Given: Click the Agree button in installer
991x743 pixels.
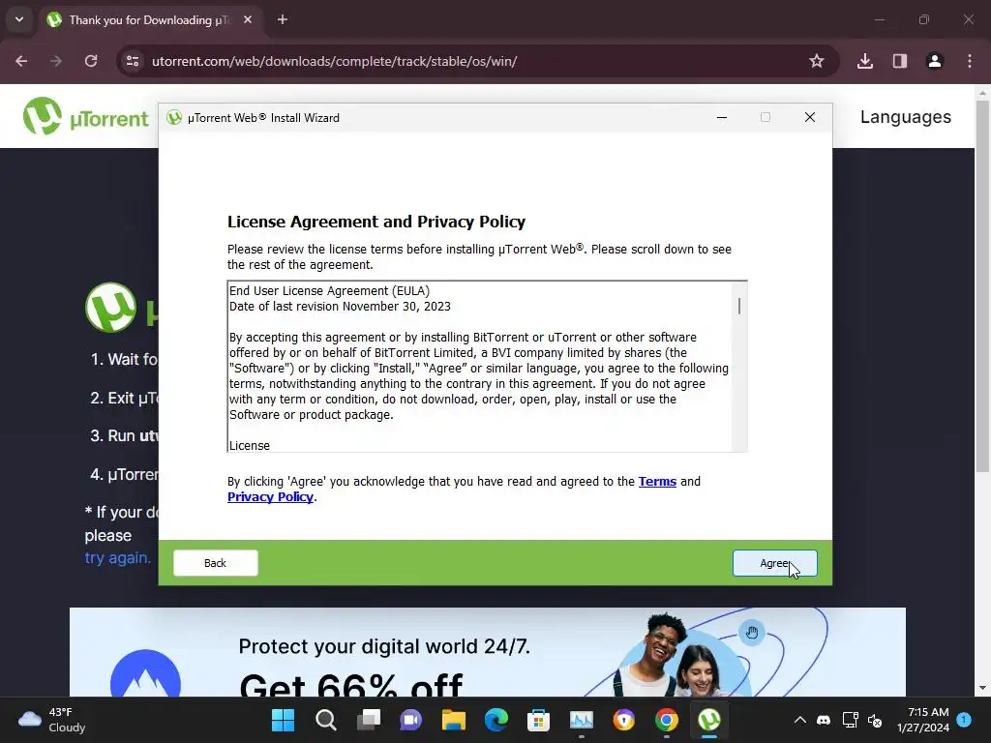Looking at the screenshot, I should 775,563.
